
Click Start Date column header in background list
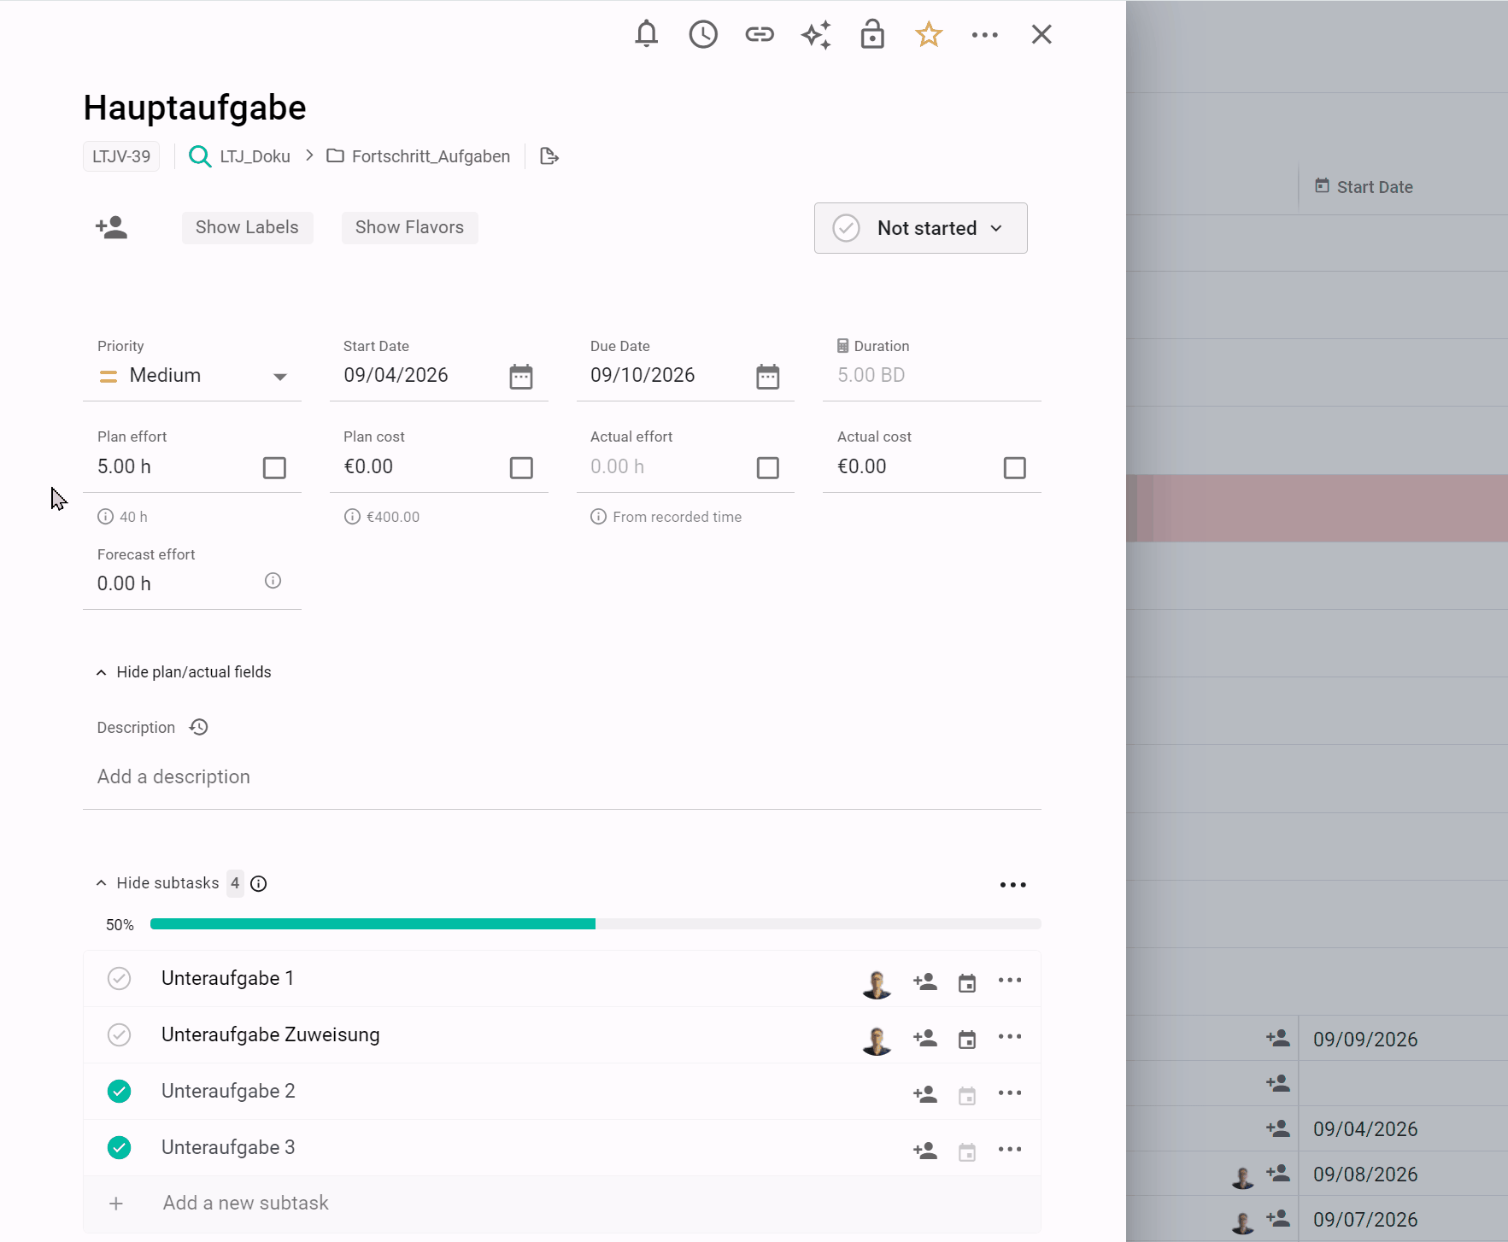[x=1364, y=187]
